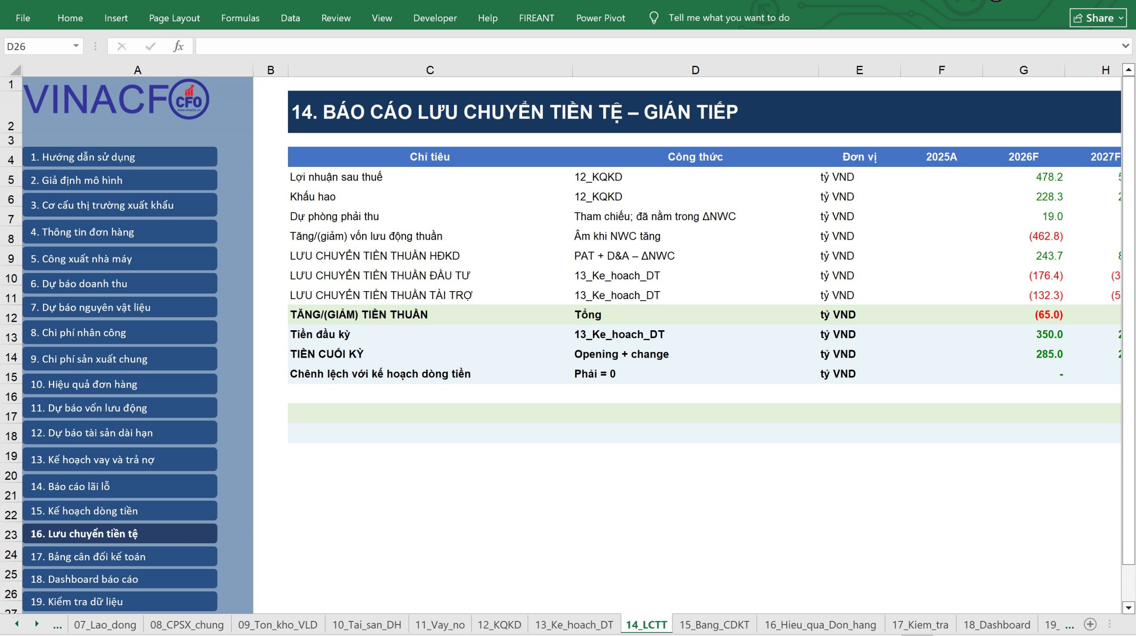Open 18. Dashboard báo cáo
Image resolution: width=1136 pixels, height=636 pixels.
[120, 579]
